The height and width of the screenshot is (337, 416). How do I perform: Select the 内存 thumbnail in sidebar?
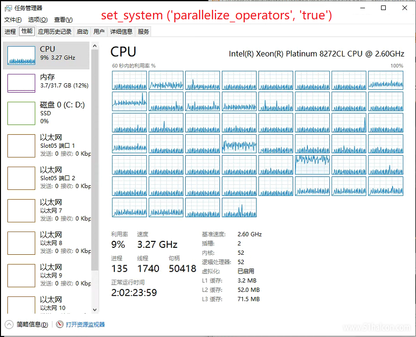pyautogui.click(x=21, y=83)
